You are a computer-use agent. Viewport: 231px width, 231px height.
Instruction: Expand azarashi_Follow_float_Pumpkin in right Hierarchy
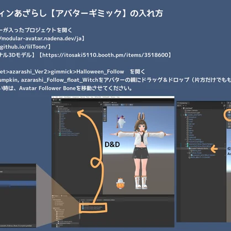[186, 144]
